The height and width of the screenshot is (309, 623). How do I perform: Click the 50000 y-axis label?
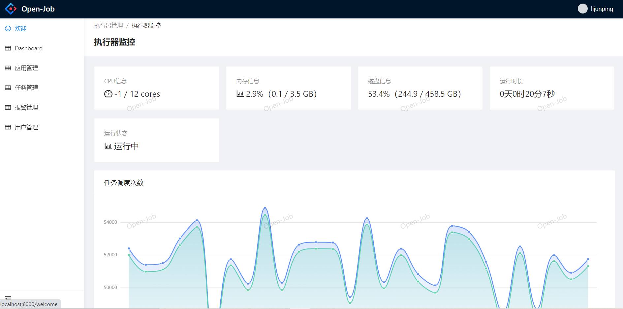click(110, 287)
